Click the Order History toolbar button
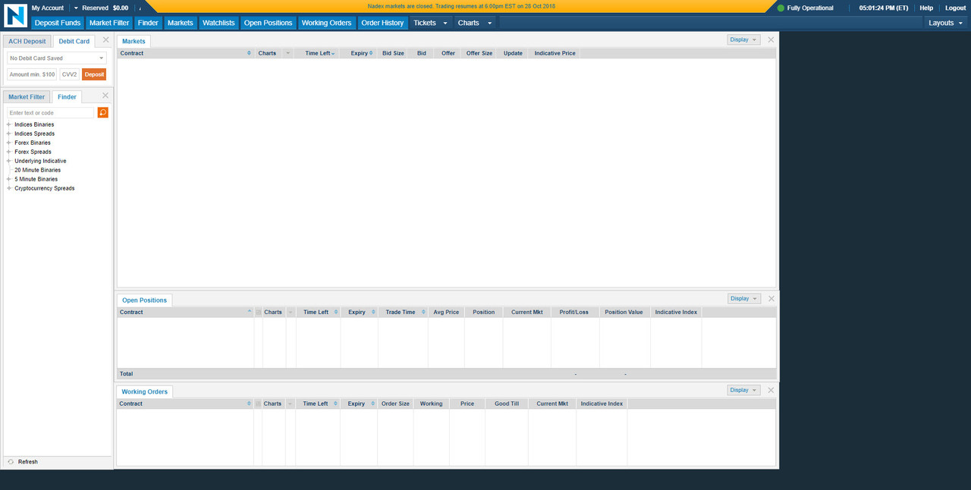 point(382,23)
